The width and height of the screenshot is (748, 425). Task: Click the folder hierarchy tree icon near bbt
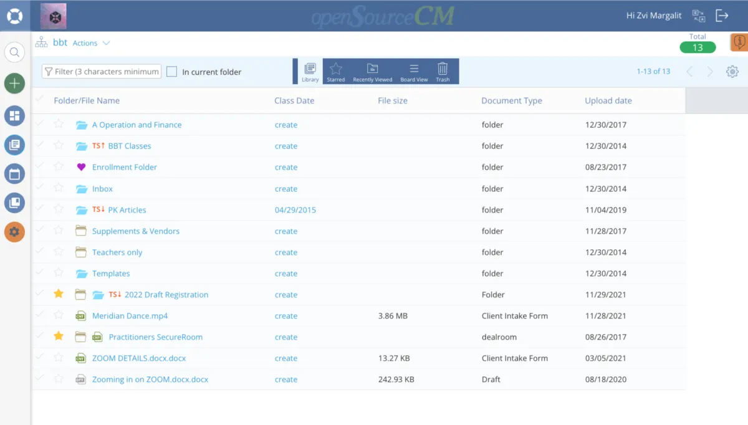(x=41, y=42)
